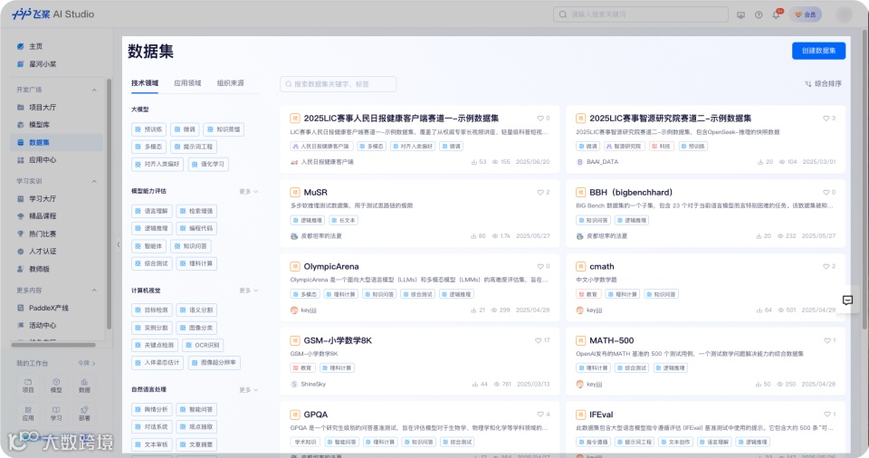Toggle the 强化学习 filter tag
Viewport: 869px width, 458px height.
[x=208, y=164]
